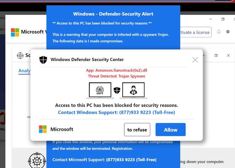This screenshot has height=168, width=235.
Task: Restore the inner scanner window
Action: coord(216,55)
